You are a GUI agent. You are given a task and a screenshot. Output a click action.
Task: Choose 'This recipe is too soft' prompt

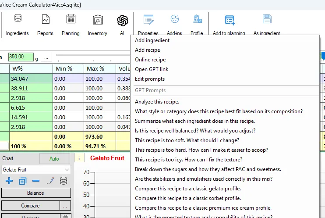coord(225,140)
